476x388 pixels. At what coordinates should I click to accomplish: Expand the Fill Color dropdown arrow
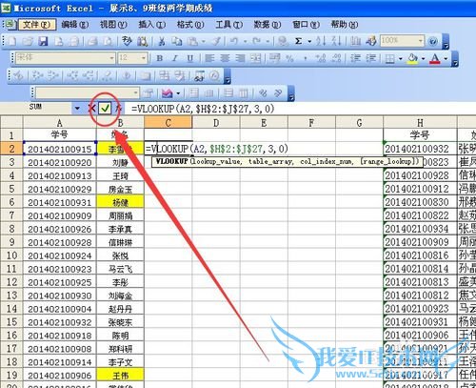click(424, 58)
